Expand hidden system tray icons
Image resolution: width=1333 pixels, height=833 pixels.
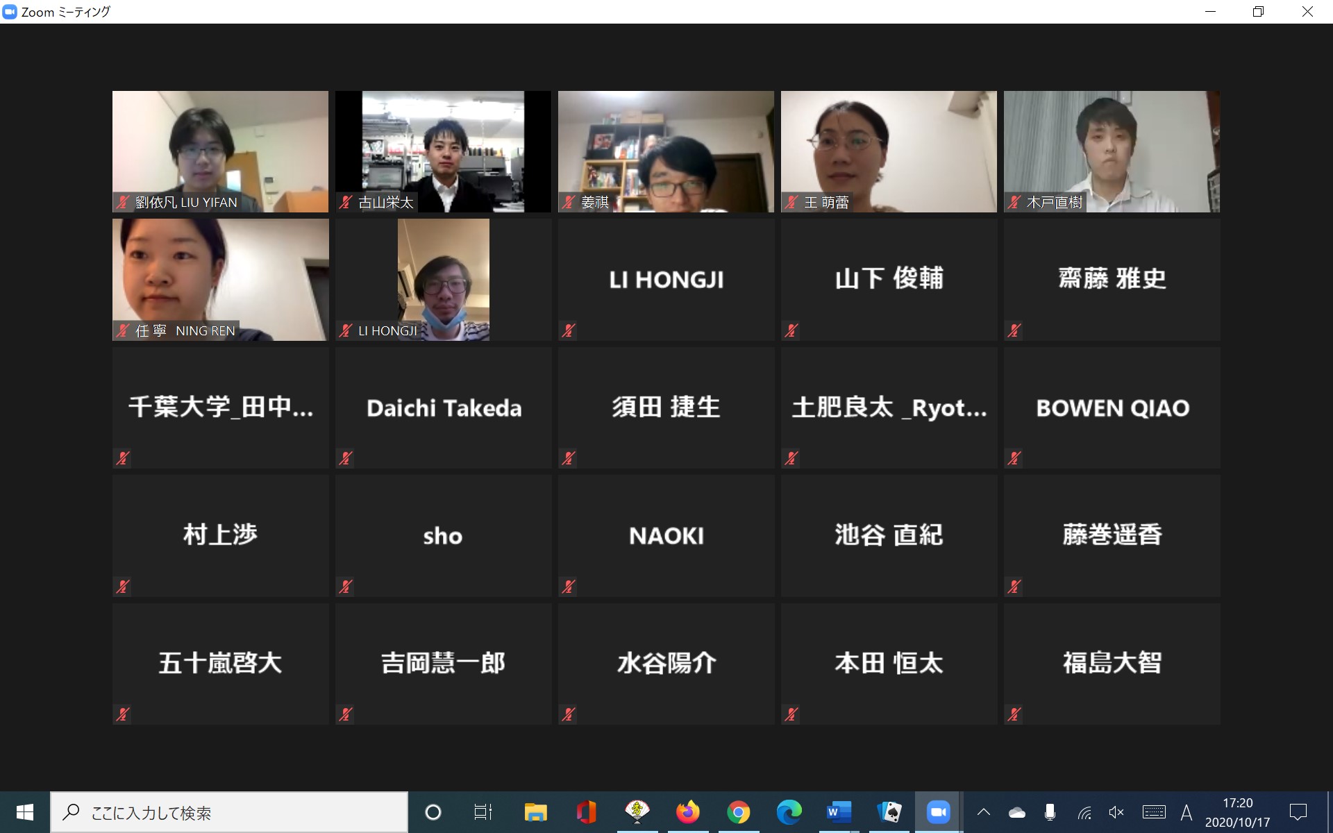[984, 812]
